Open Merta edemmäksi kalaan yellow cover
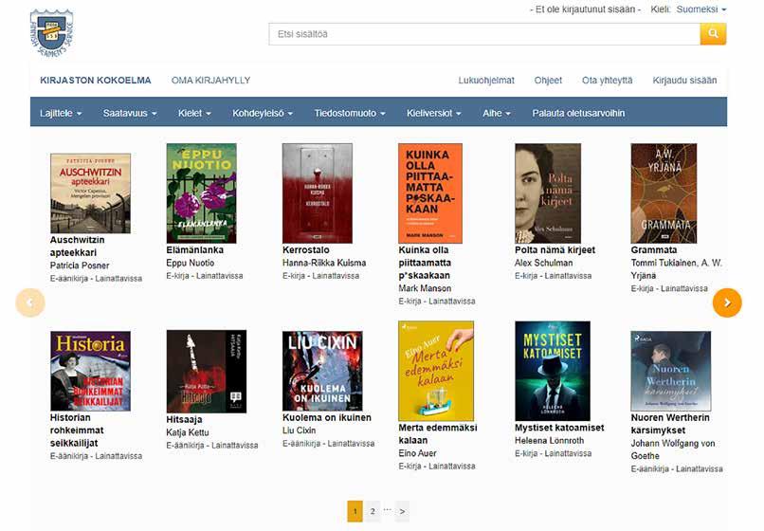Viewport: 764px width, 531px height. [x=436, y=371]
